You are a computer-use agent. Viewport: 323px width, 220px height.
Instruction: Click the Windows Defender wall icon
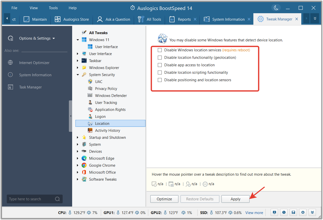[90, 95]
